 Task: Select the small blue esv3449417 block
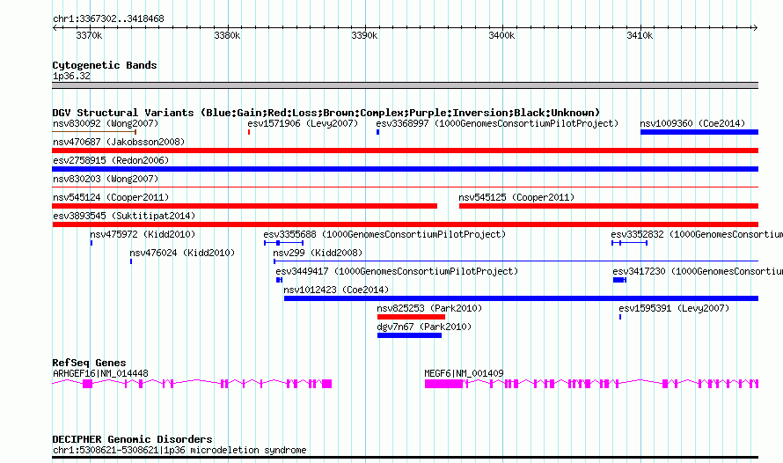(279, 280)
